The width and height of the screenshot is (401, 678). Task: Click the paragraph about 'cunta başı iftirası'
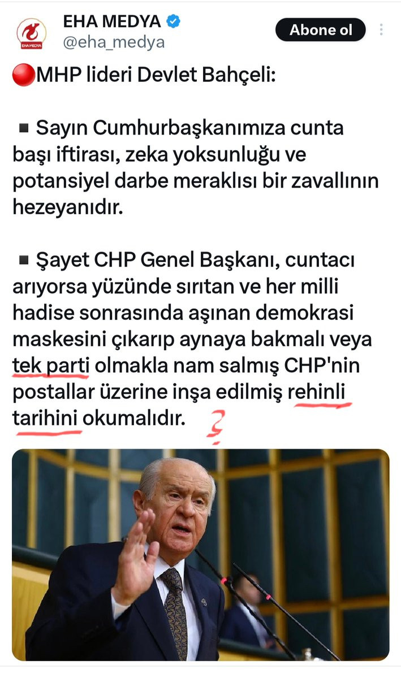195,167
